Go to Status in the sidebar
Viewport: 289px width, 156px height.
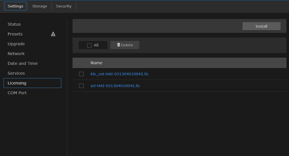14,24
